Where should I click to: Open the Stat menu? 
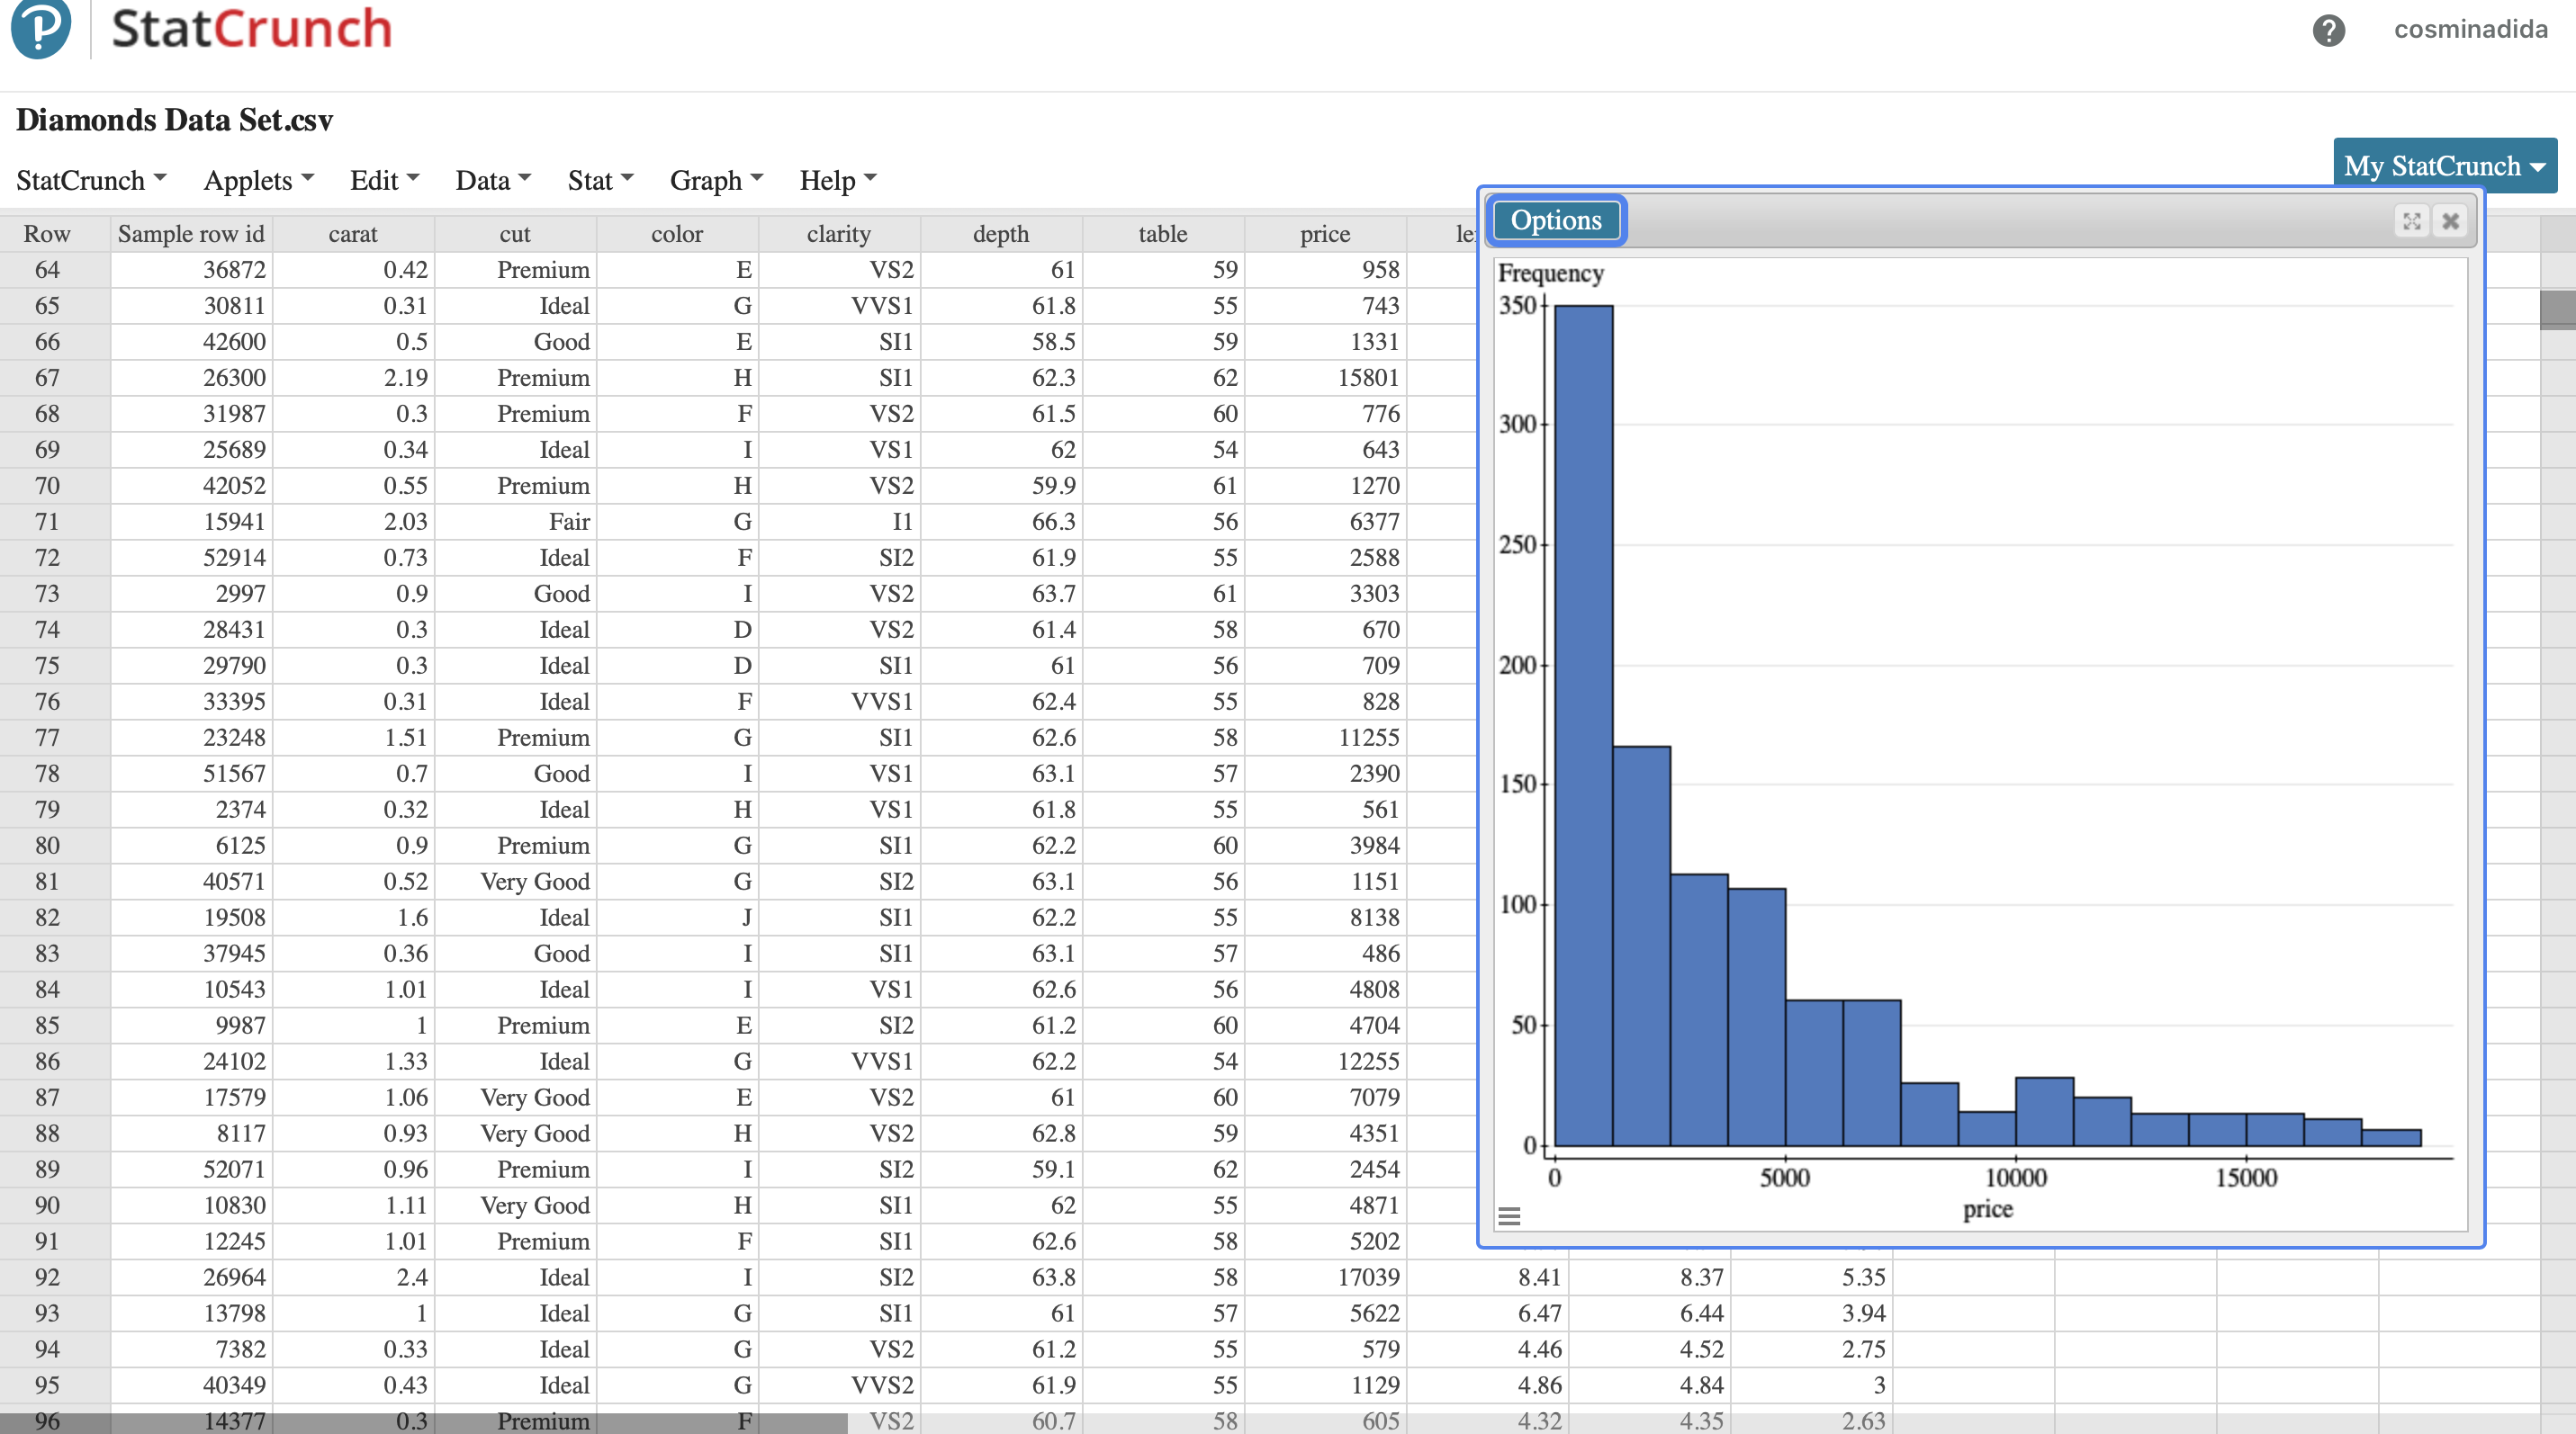[x=599, y=180]
